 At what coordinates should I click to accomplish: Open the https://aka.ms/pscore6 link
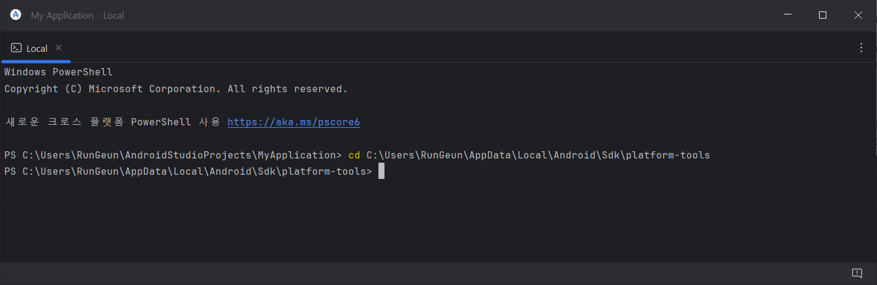tap(294, 122)
